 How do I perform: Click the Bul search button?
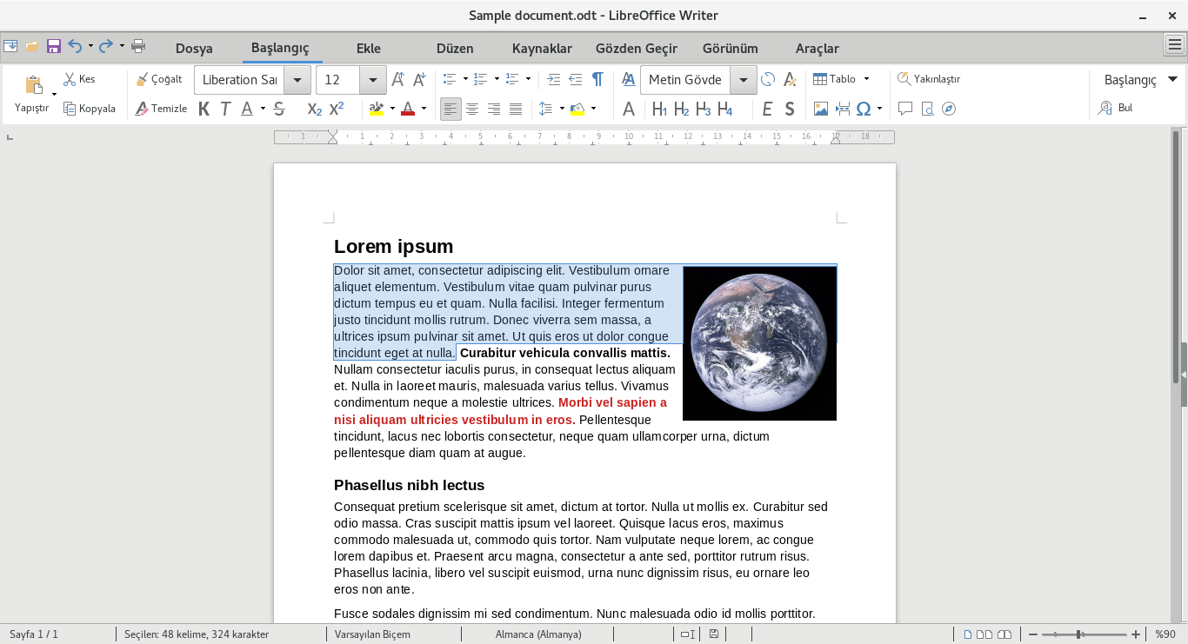point(1116,108)
